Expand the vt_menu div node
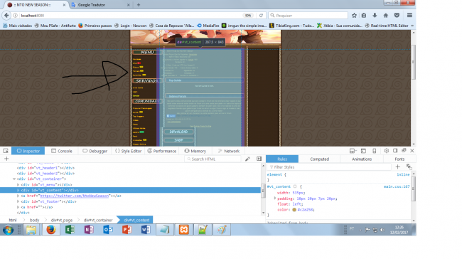Screen dimensions: 462x259 tap(18, 185)
